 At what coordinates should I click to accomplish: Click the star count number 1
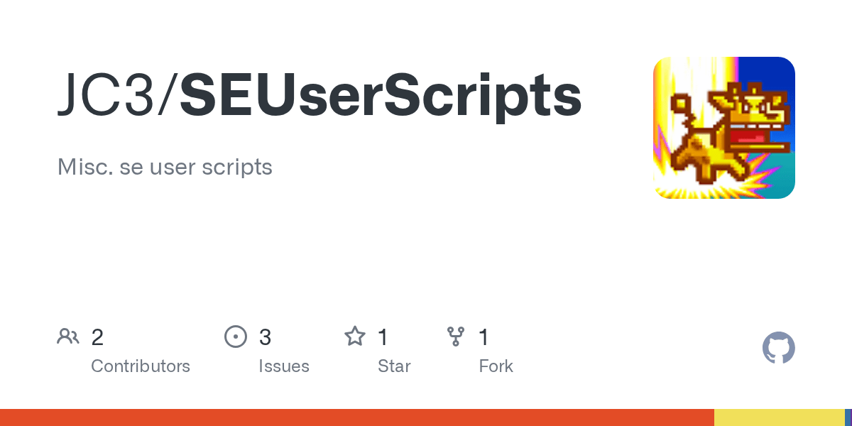[383, 337]
